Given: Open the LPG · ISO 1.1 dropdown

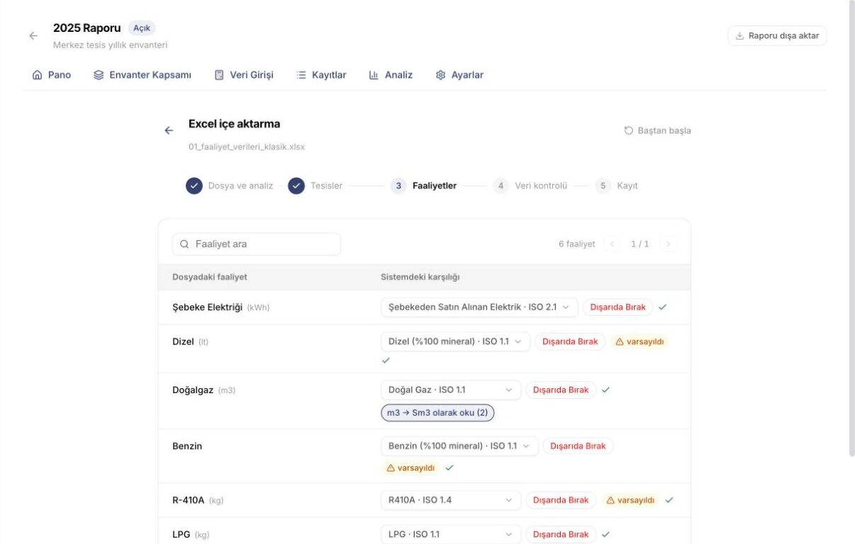Looking at the screenshot, I should point(451,534).
